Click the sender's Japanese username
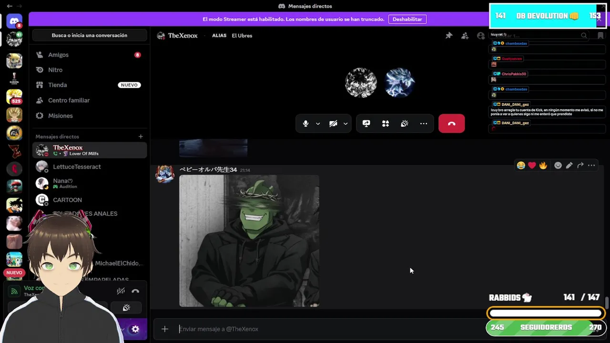The width and height of the screenshot is (610, 343). click(x=208, y=170)
